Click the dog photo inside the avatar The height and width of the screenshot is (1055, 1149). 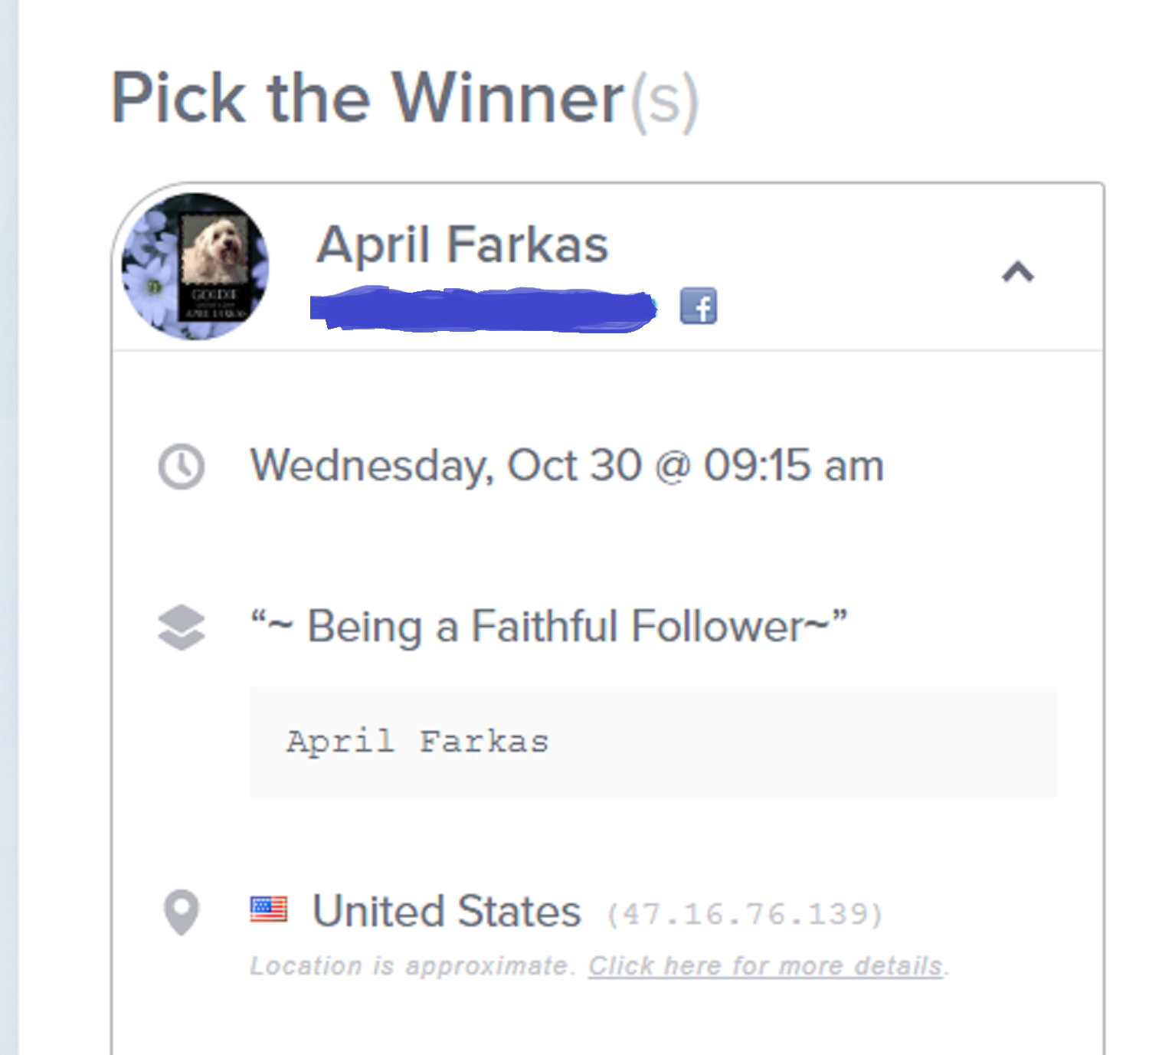click(x=214, y=249)
